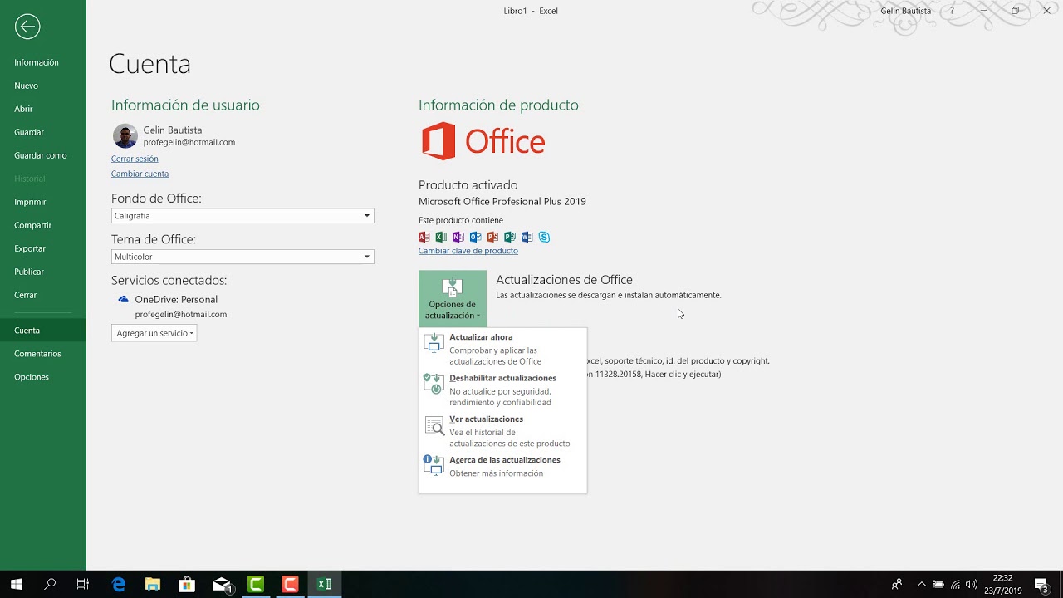Select Guardar in the sidebar
Image resolution: width=1063 pixels, height=598 pixels.
[43, 132]
